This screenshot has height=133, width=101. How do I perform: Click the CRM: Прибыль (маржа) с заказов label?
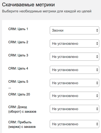click(x=22, y=124)
